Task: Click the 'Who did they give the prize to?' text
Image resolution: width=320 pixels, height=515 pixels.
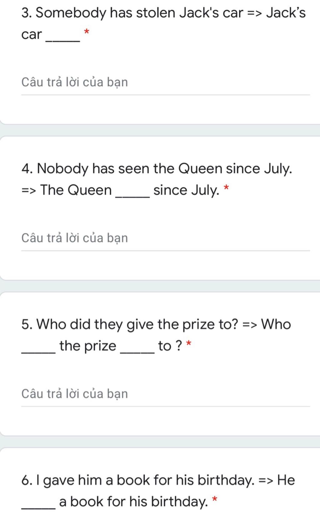Action: pyautogui.click(x=137, y=324)
